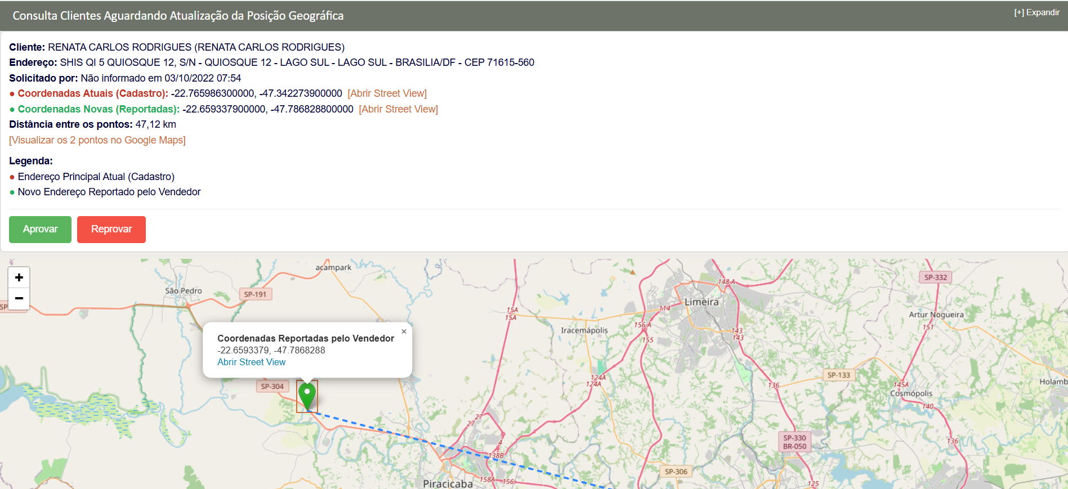Click the Artur Nogueira label on map
This screenshot has width=1068, height=489.
[936, 315]
